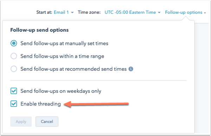This screenshot has height=136, width=211.
Task: Click the info icon beside recommended send times
Action: point(131,69)
